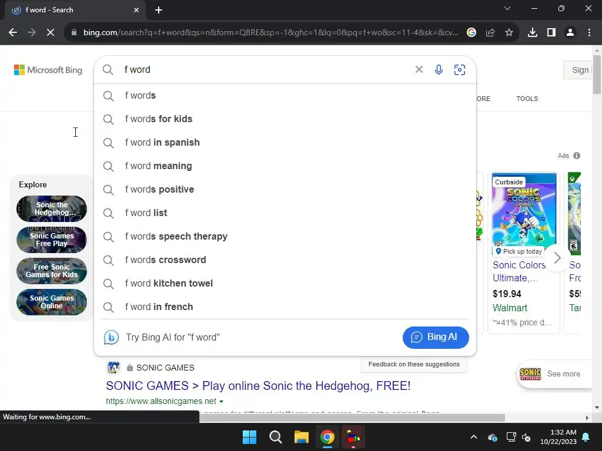This screenshot has width=602, height=451.
Task: Click the Ads info icon
Action: [x=577, y=156]
